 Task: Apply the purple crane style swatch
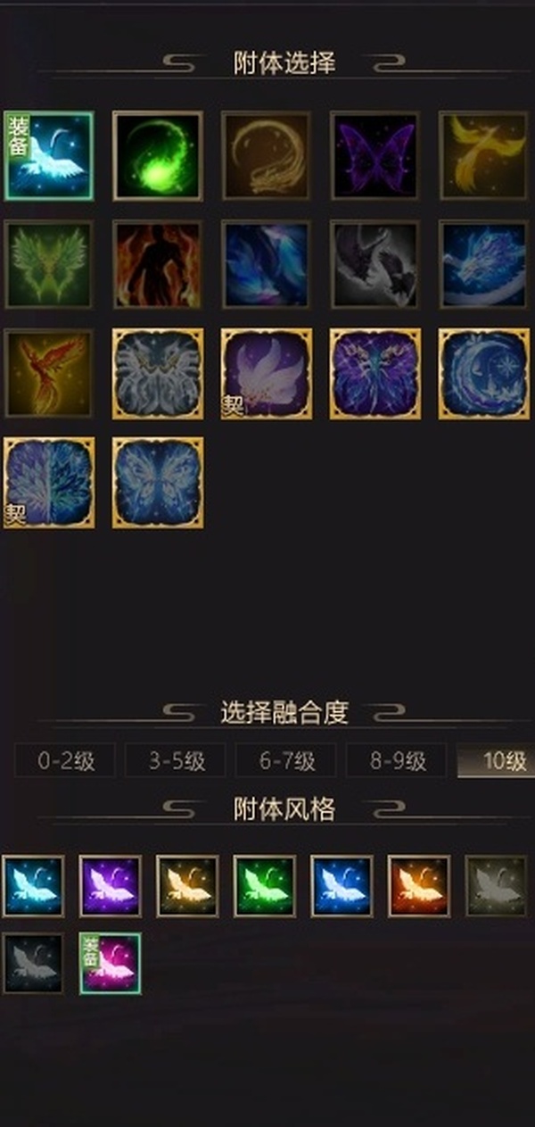[111, 886]
